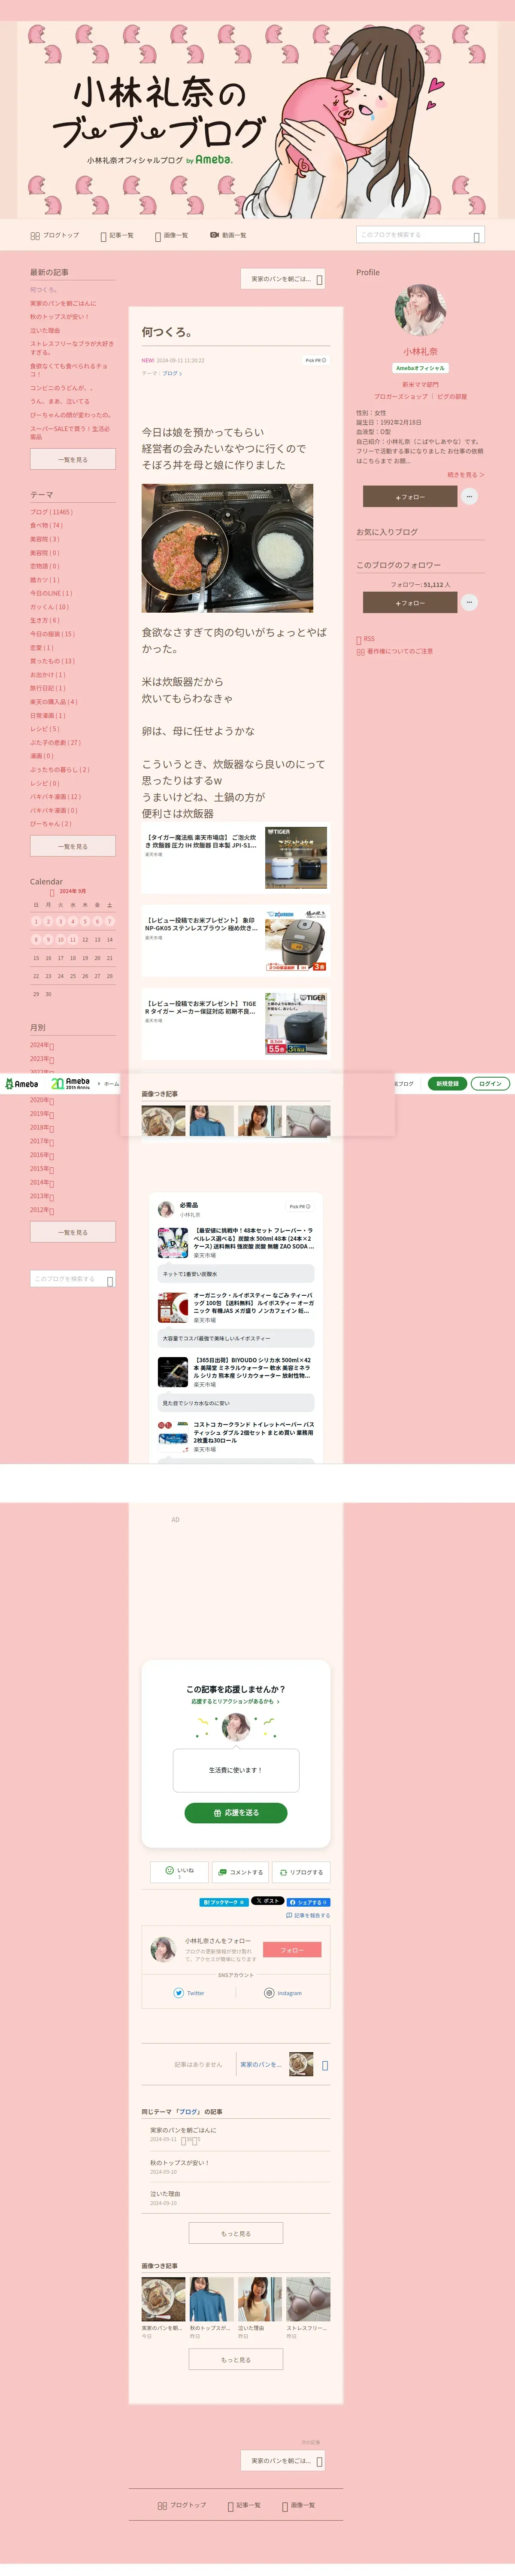Open the コストコ カークランド トイレットペーパー product
This screenshot has height=2576, width=515.
[236, 1436]
